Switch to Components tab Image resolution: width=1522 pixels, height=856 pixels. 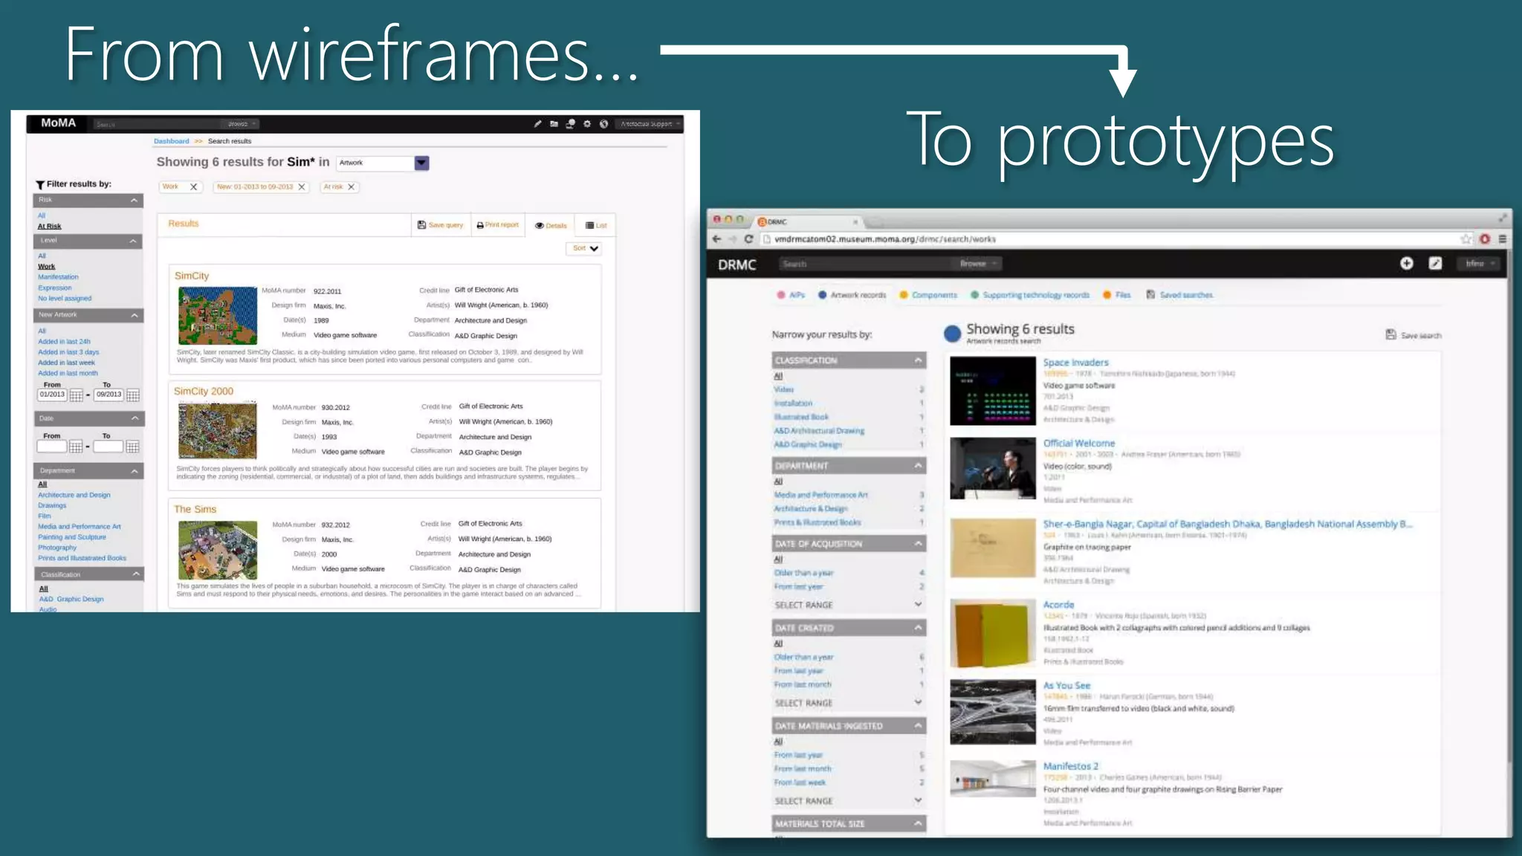[929, 295]
